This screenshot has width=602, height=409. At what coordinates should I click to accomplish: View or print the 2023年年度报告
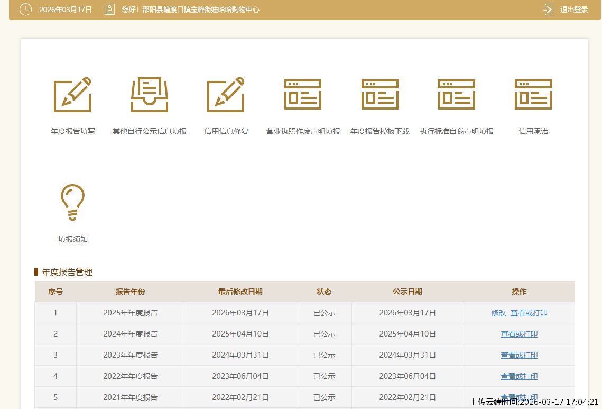click(519, 355)
